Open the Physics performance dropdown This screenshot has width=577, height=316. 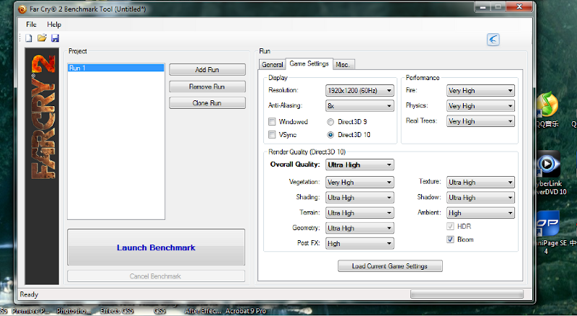tap(480, 106)
